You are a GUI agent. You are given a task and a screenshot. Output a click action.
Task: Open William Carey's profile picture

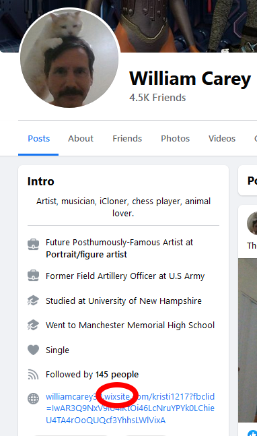[69, 59]
